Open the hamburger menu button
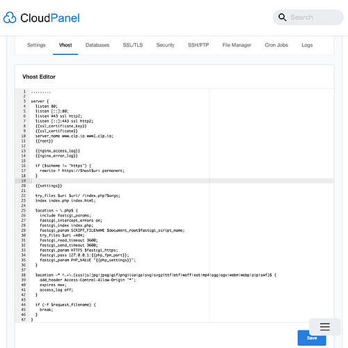 [325, 326]
